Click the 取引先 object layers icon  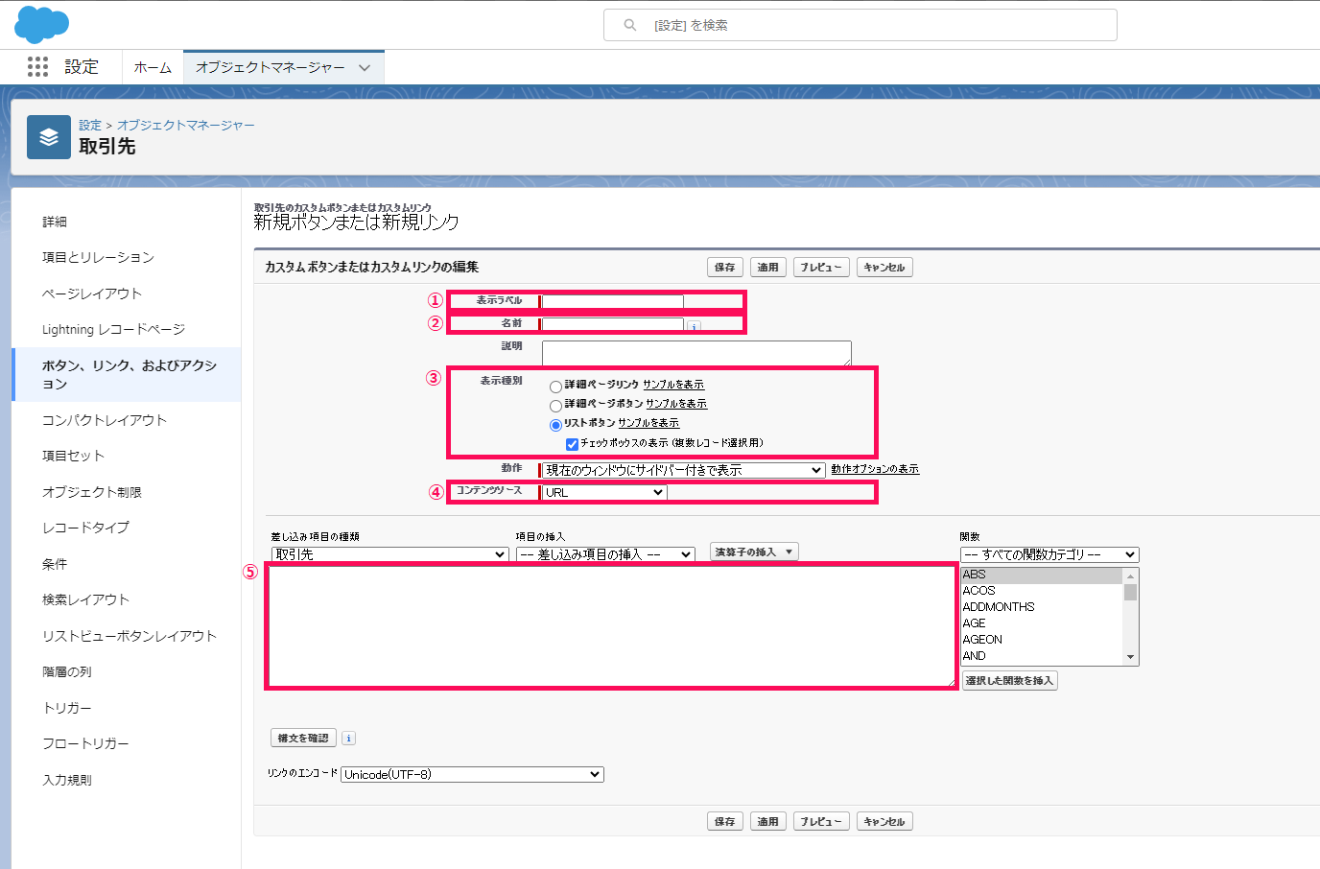[49, 137]
